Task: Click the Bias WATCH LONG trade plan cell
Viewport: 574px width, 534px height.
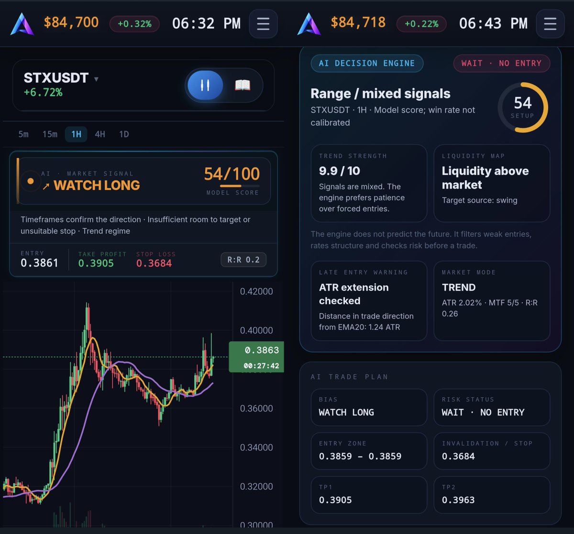Action: point(369,407)
